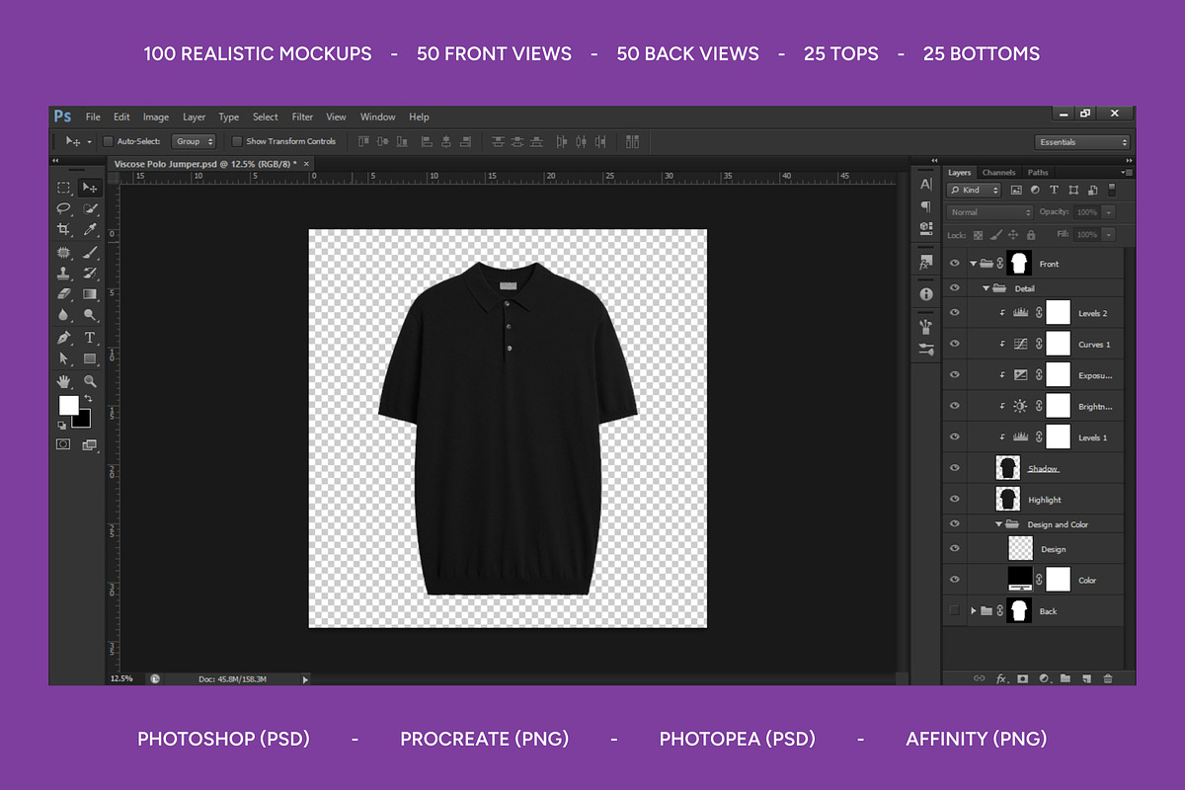Click the trash icon to delete layer
This screenshot has width=1185, height=790.
tap(1108, 678)
